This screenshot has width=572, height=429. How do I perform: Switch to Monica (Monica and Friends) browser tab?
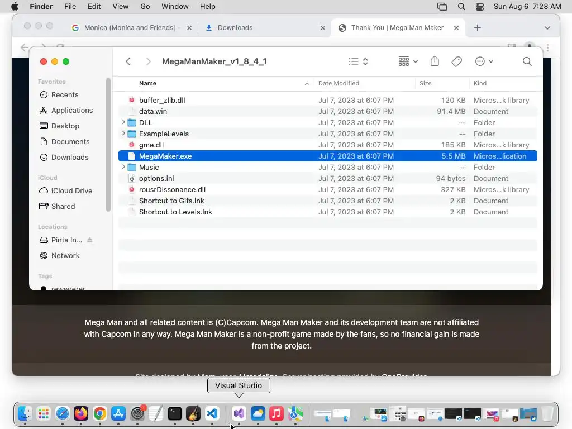click(130, 28)
